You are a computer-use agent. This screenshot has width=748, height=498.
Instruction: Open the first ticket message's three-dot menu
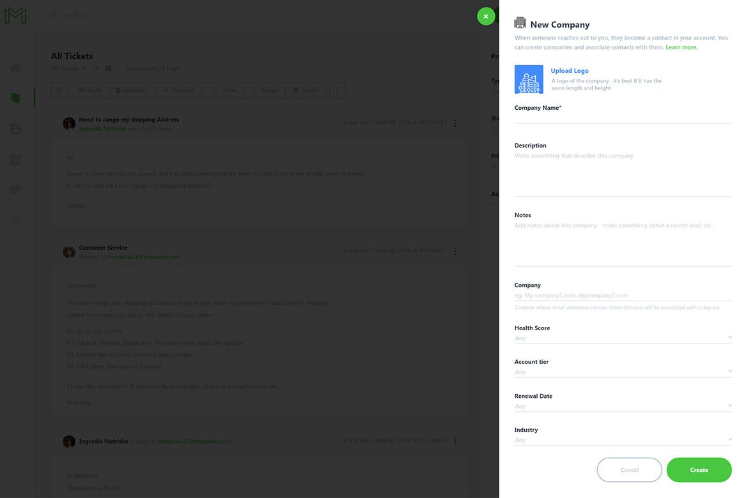[x=455, y=123]
